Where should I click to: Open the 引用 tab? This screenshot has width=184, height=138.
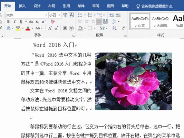tap(66, 6)
